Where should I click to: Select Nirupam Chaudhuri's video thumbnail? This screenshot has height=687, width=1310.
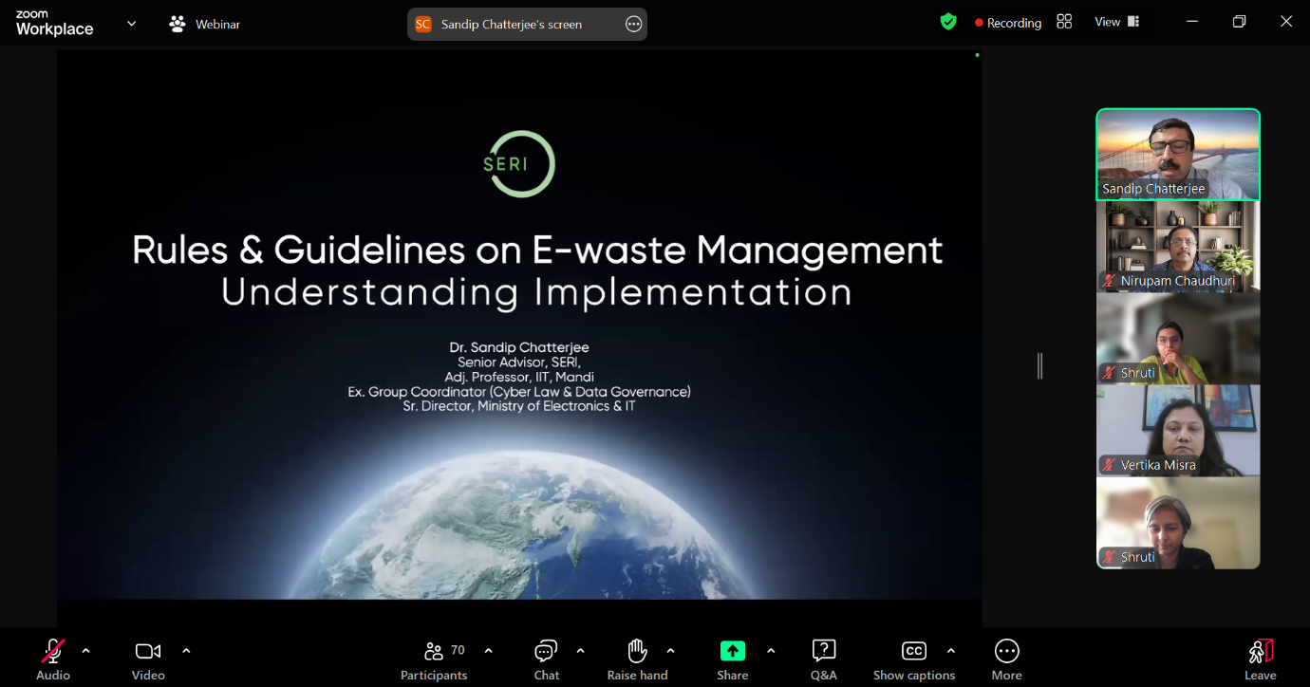(1178, 246)
